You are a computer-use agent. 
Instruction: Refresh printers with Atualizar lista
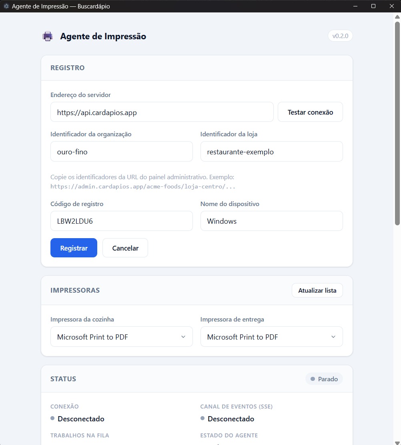coord(317,290)
